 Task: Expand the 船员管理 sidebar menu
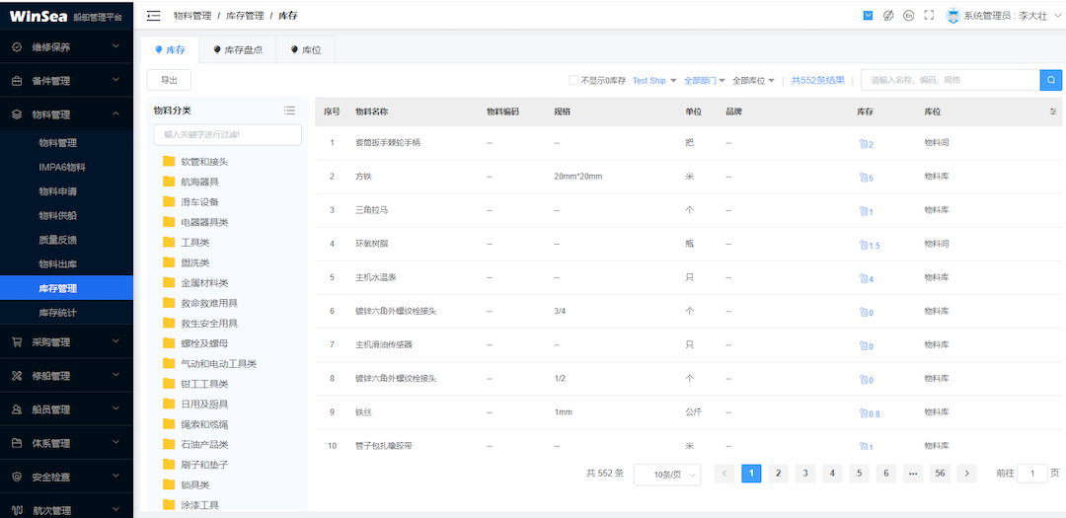(67, 409)
